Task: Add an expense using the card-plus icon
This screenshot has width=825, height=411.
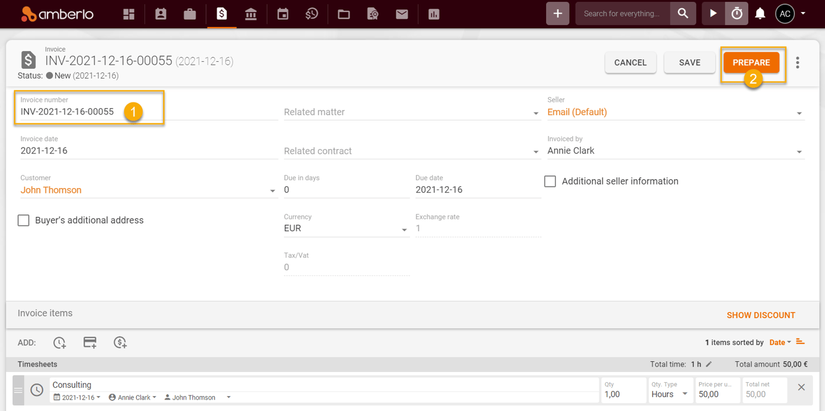Action: 89,342
